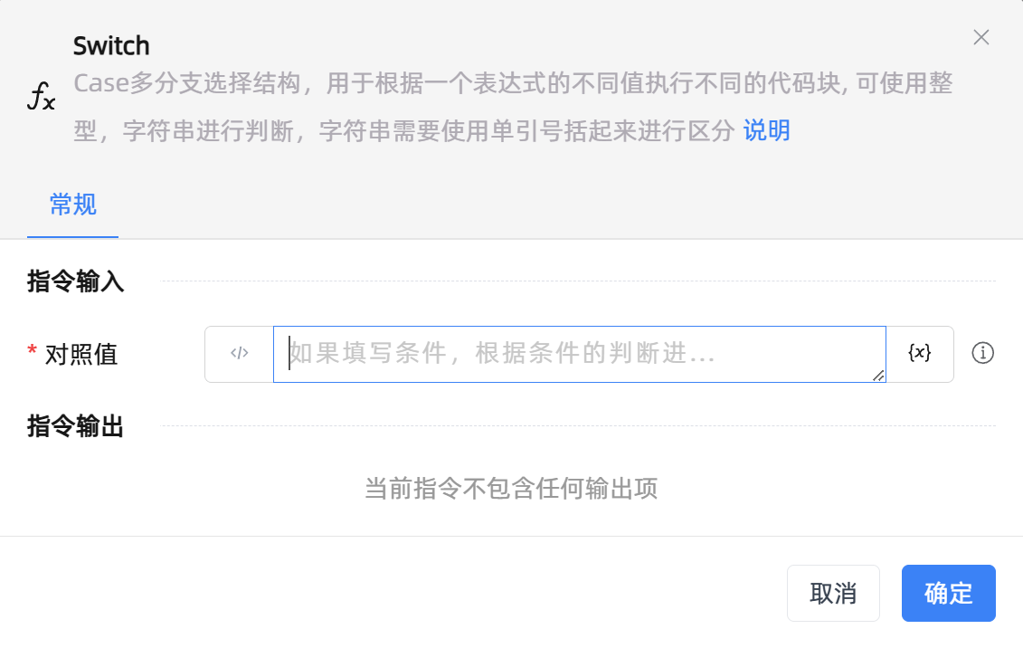View help by clicking the circled i icon

click(x=982, y=354)
